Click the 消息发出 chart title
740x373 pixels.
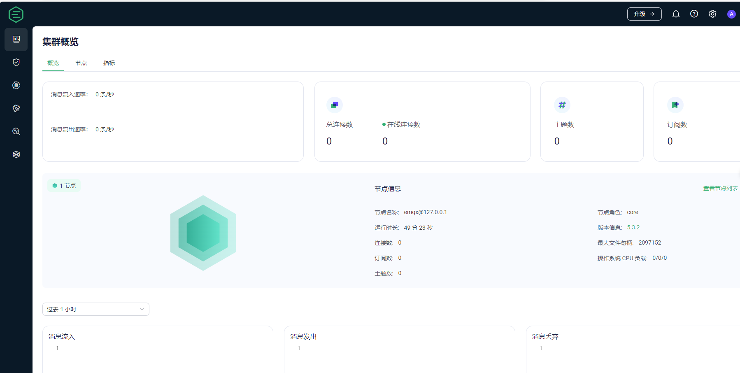click(303, 337)
